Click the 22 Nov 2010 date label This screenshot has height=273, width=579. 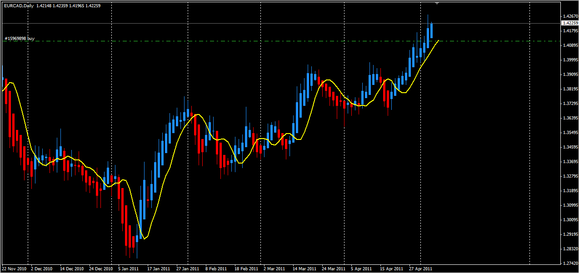pyautogui.click(x=15, y=268)
